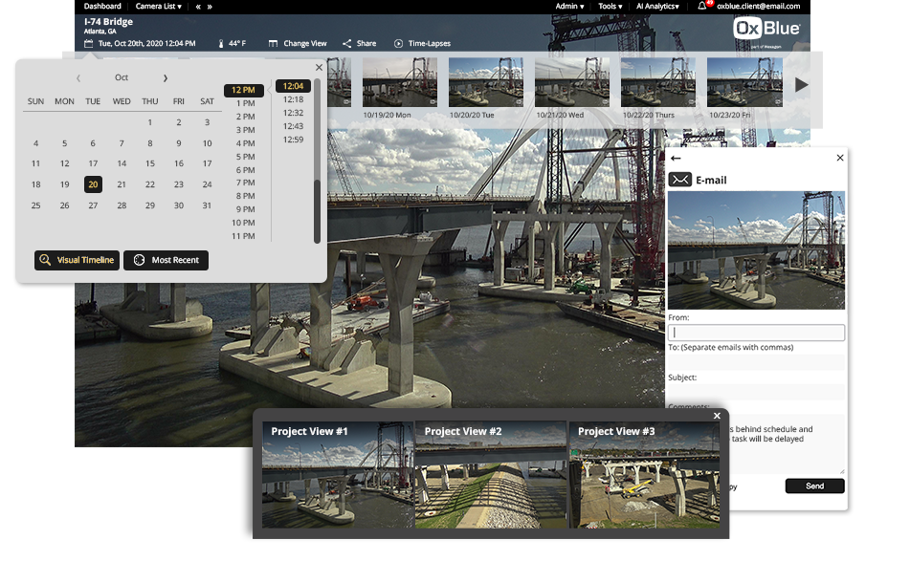Open the 10/23/20 Fri thumbnail
Image resolution: width=910 pixels, height=583 pixels.
(x=744, y=82)
